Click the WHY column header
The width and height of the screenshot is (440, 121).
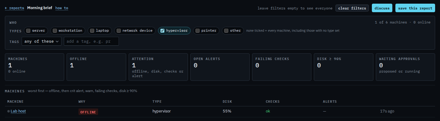pos(82,101)
